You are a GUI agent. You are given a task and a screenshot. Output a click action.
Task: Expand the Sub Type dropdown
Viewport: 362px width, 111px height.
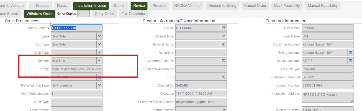(x=99, y=44)
